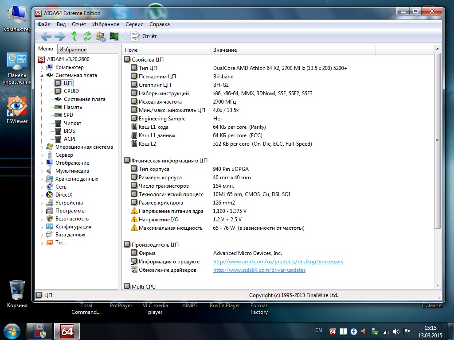Open the users icon in toolbar

coord(101,36)
